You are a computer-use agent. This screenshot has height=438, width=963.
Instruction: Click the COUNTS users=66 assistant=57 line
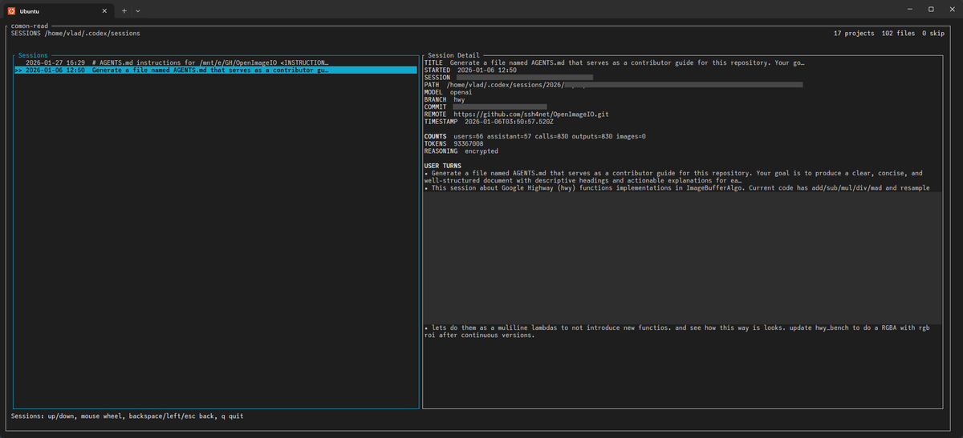534,136
